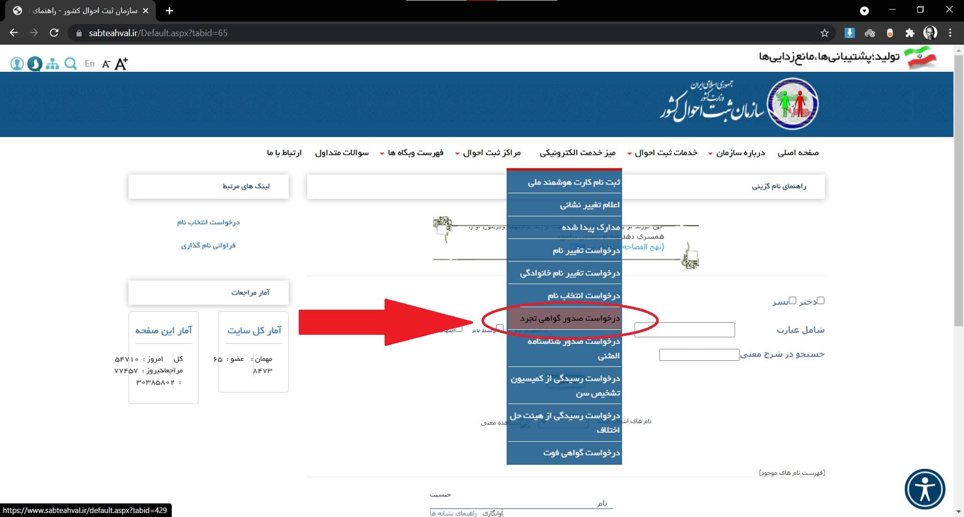Click the شامل عبارت text field
Viewport: 964px width, 517px height.
coord(684,330)
